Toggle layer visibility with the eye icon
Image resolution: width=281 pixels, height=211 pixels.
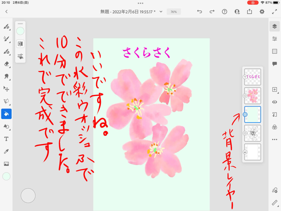pos(274,102)
